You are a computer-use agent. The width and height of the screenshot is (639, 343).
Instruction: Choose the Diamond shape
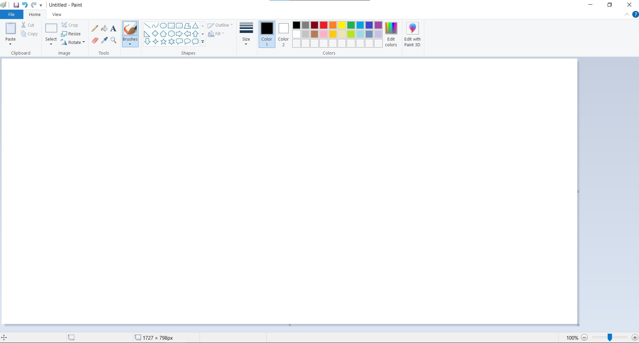pos(155,34)
